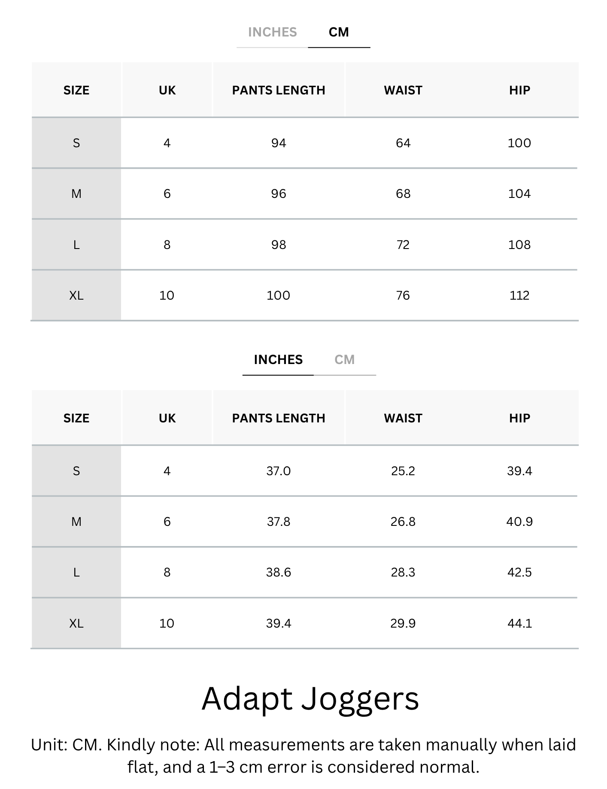Click HIP header in inches table
Viewport: 607px width, 789px height.
click(519, 418)
